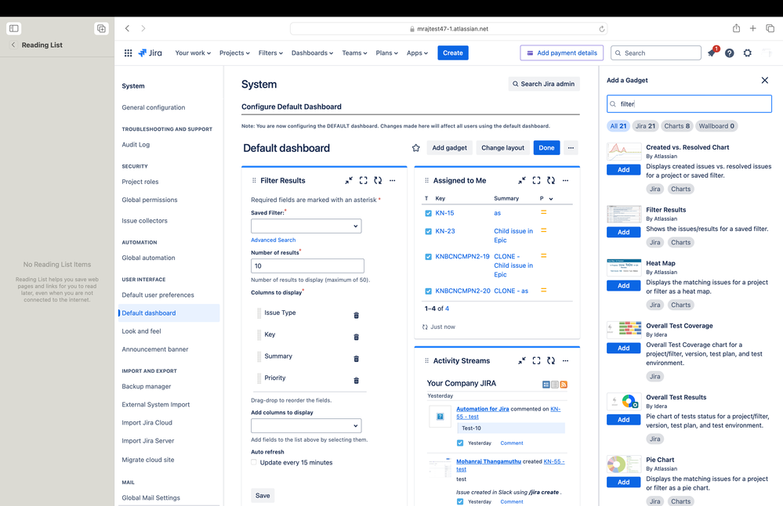This screenshot has width=783, height=506.
Task: Expand the Teams menu
Action: coord(354,53)
